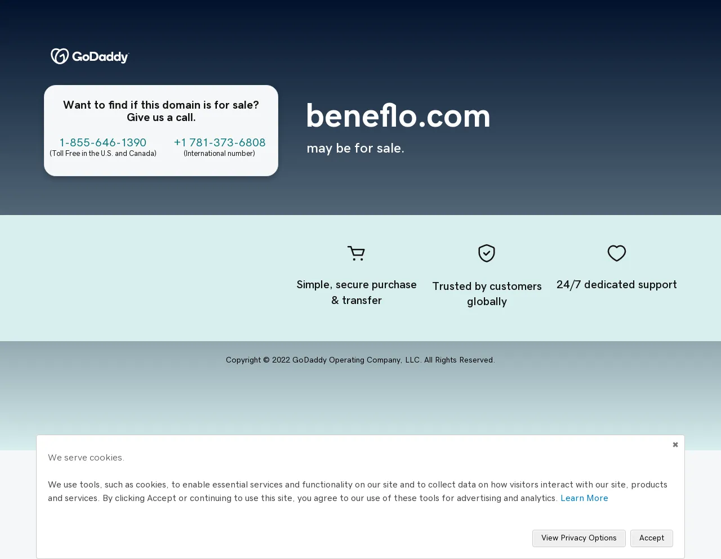Click the 'may be for sale' text
The width and height of the screenshot is (721, 559).
point(355,148)
